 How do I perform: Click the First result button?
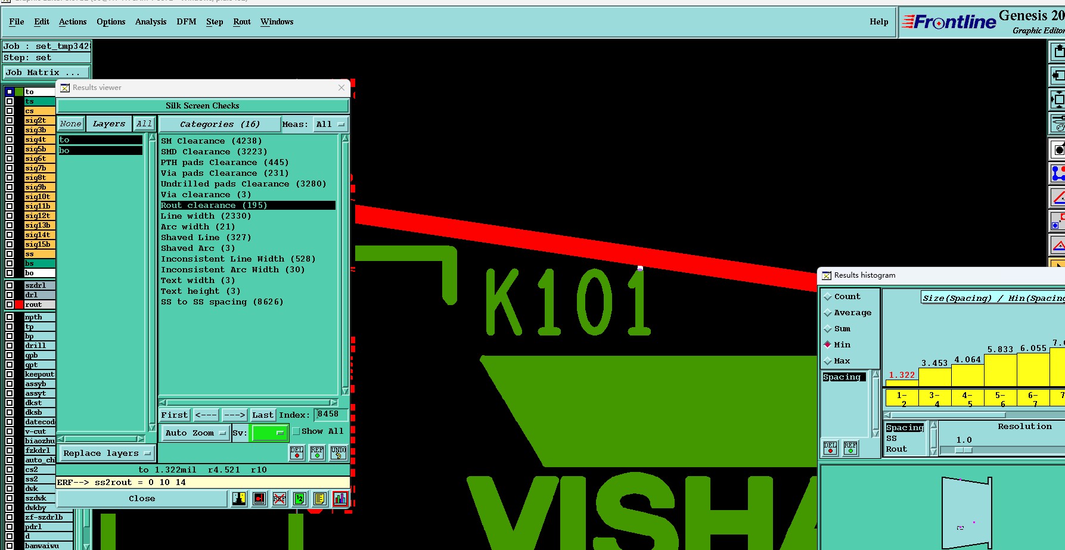pos(175,415)
